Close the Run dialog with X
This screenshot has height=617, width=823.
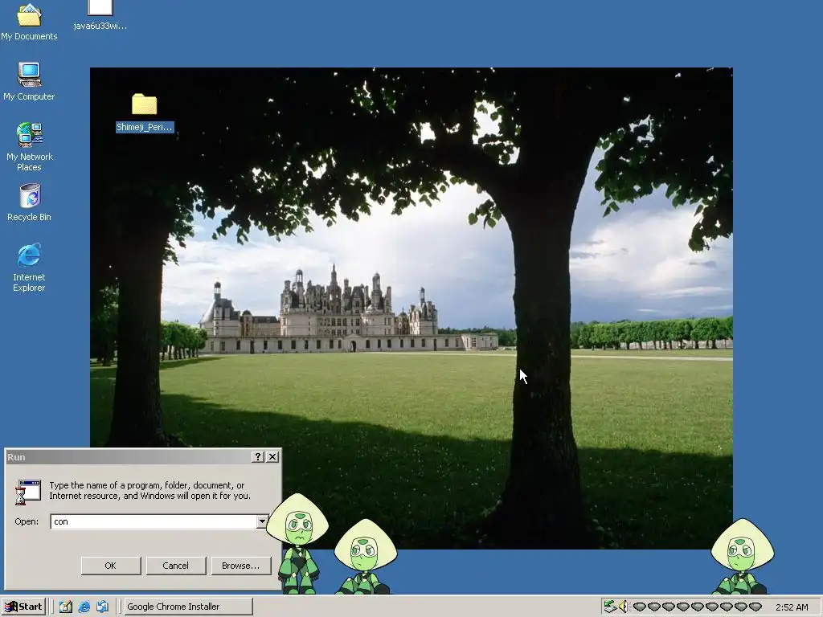(272, 457)
